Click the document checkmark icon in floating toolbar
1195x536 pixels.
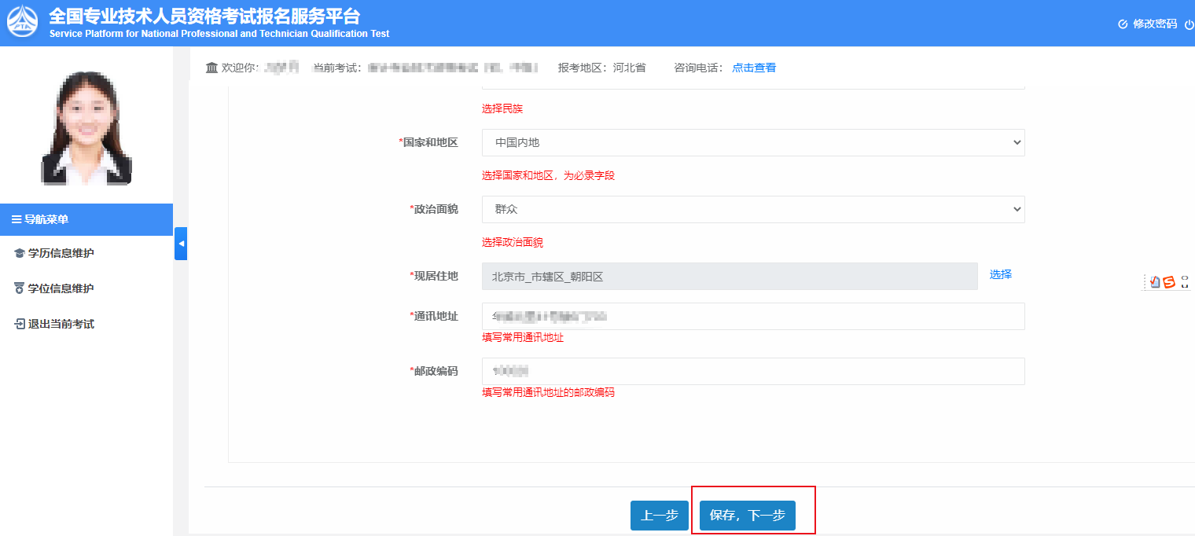click(x=1154, y=282)
